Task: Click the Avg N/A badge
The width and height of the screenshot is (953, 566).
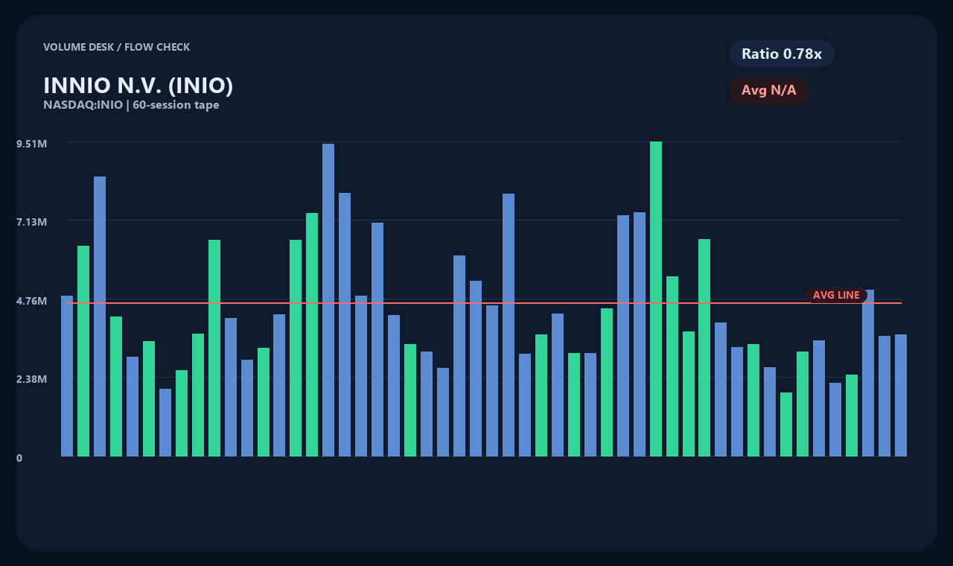Action: coord(769,91)
